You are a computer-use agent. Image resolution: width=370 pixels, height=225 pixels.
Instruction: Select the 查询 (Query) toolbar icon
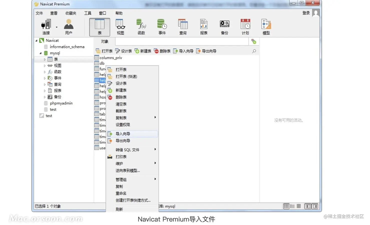click(183, 27)
